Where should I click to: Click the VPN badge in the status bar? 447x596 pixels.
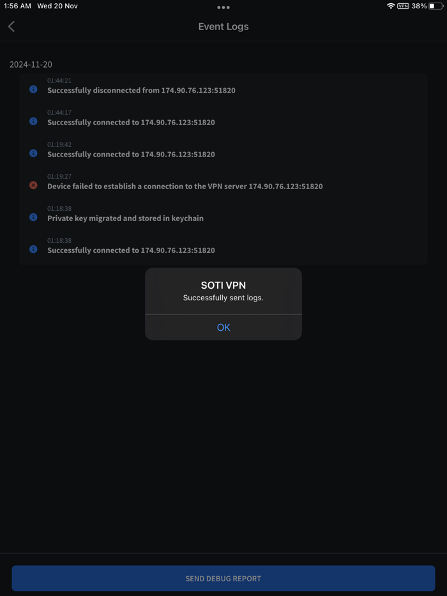pos(403,7)
